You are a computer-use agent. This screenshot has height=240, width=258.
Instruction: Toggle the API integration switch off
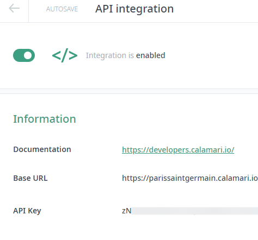coord(24,55)
